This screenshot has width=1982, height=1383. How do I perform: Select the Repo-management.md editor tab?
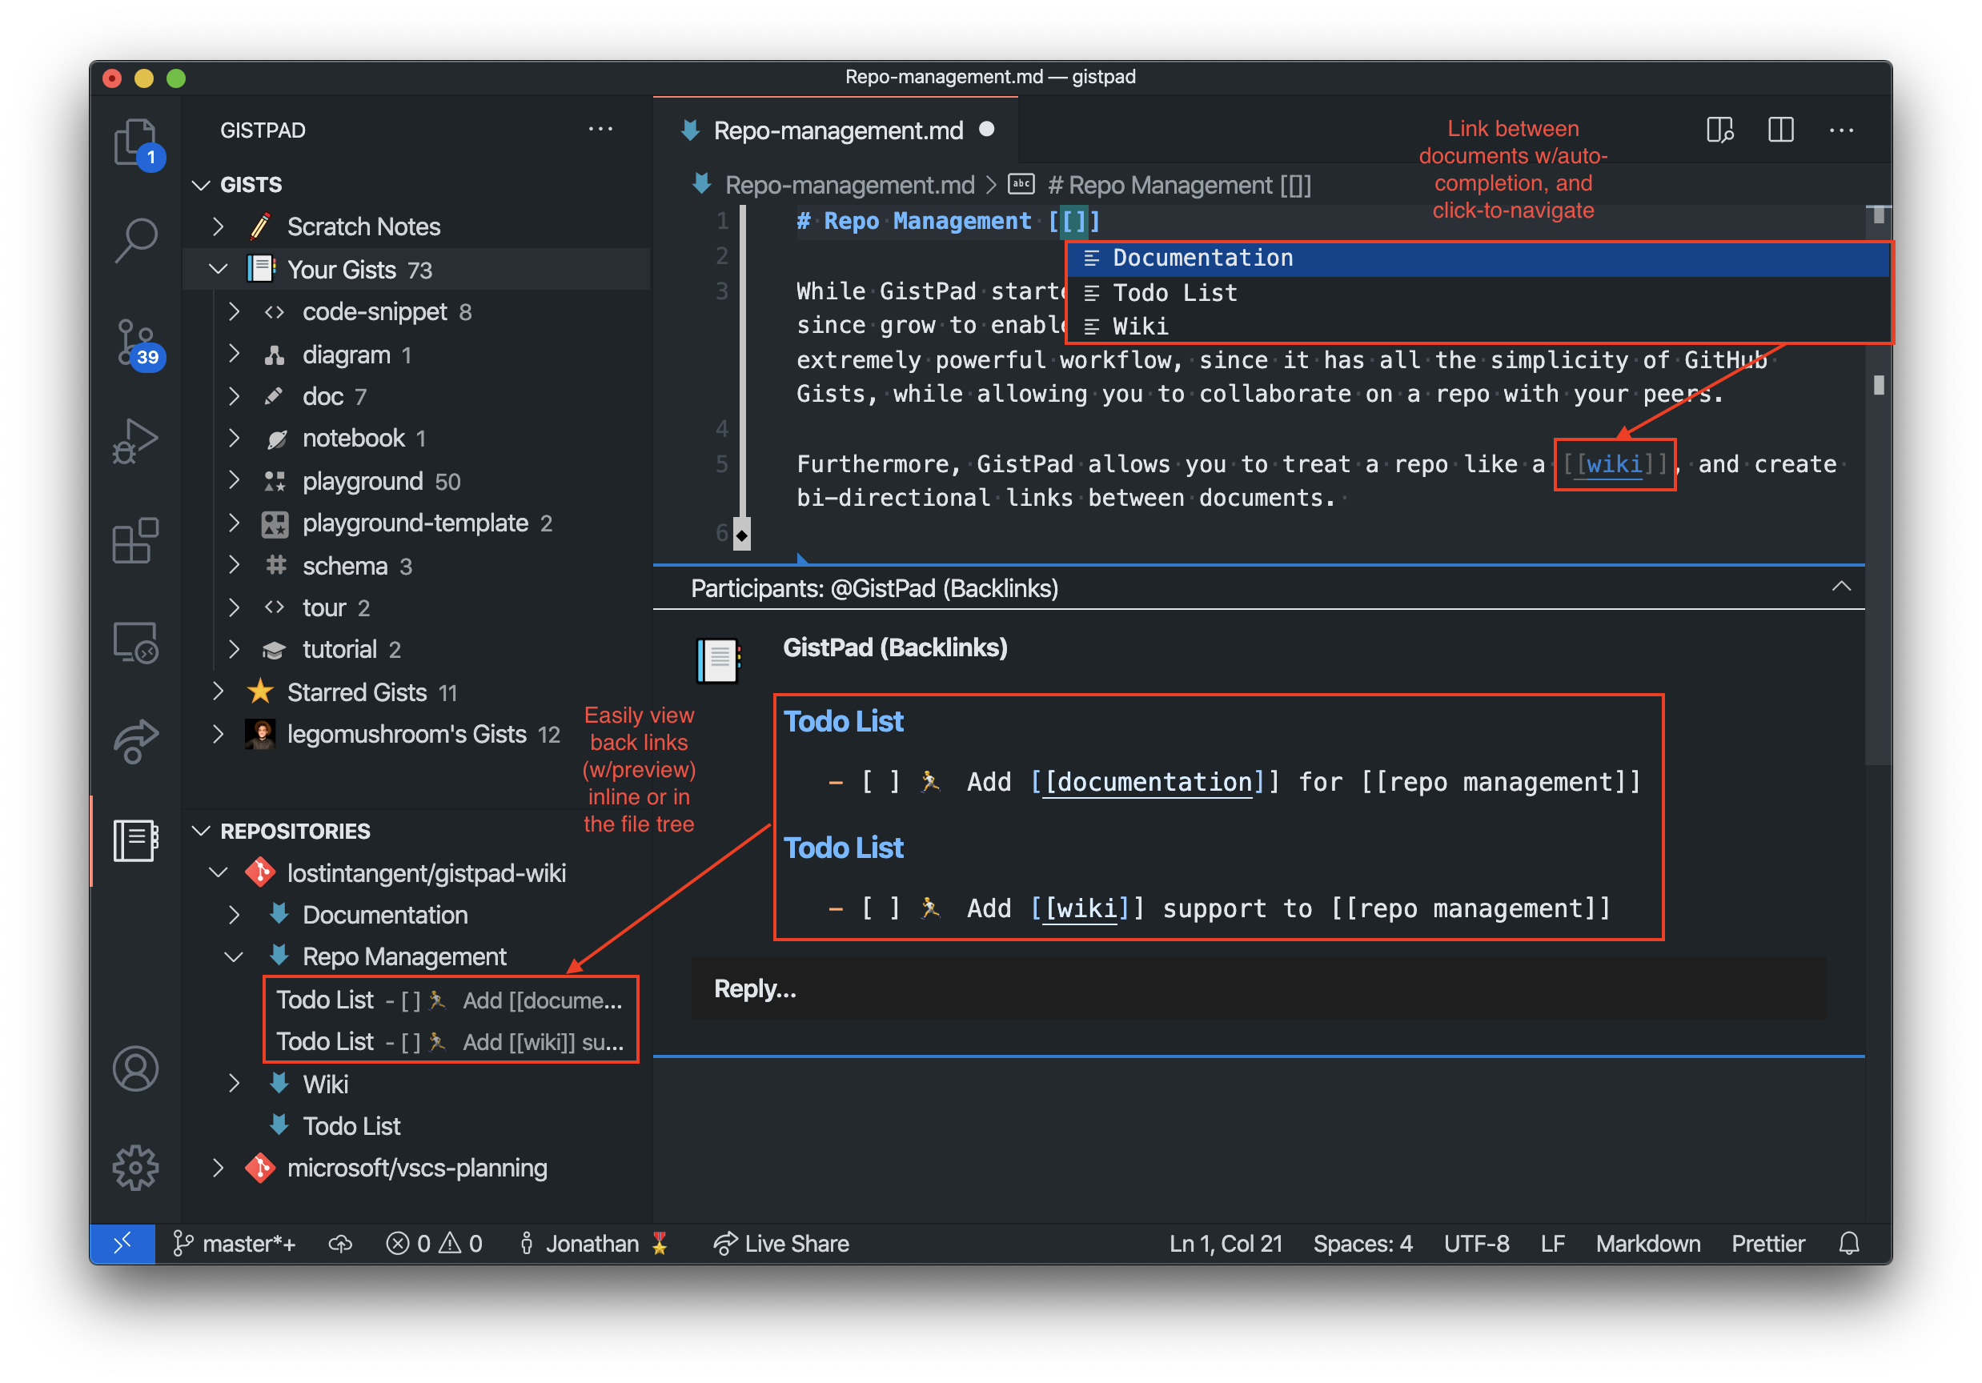tap(836, 130)
